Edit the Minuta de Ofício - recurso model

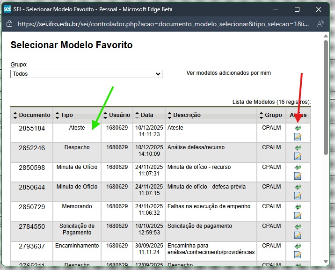298,176
